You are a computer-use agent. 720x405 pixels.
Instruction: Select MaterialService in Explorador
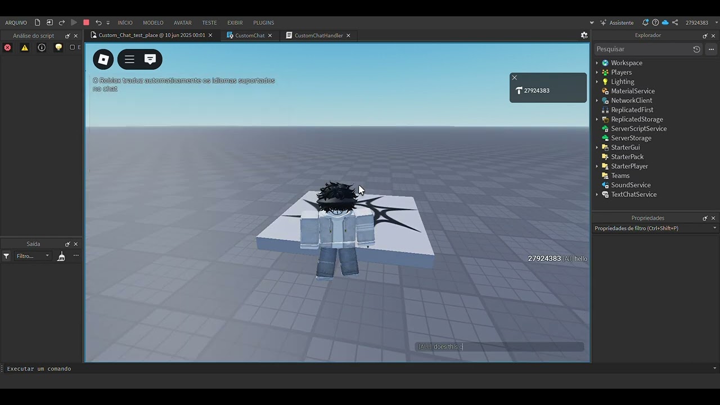coord(633,91)
